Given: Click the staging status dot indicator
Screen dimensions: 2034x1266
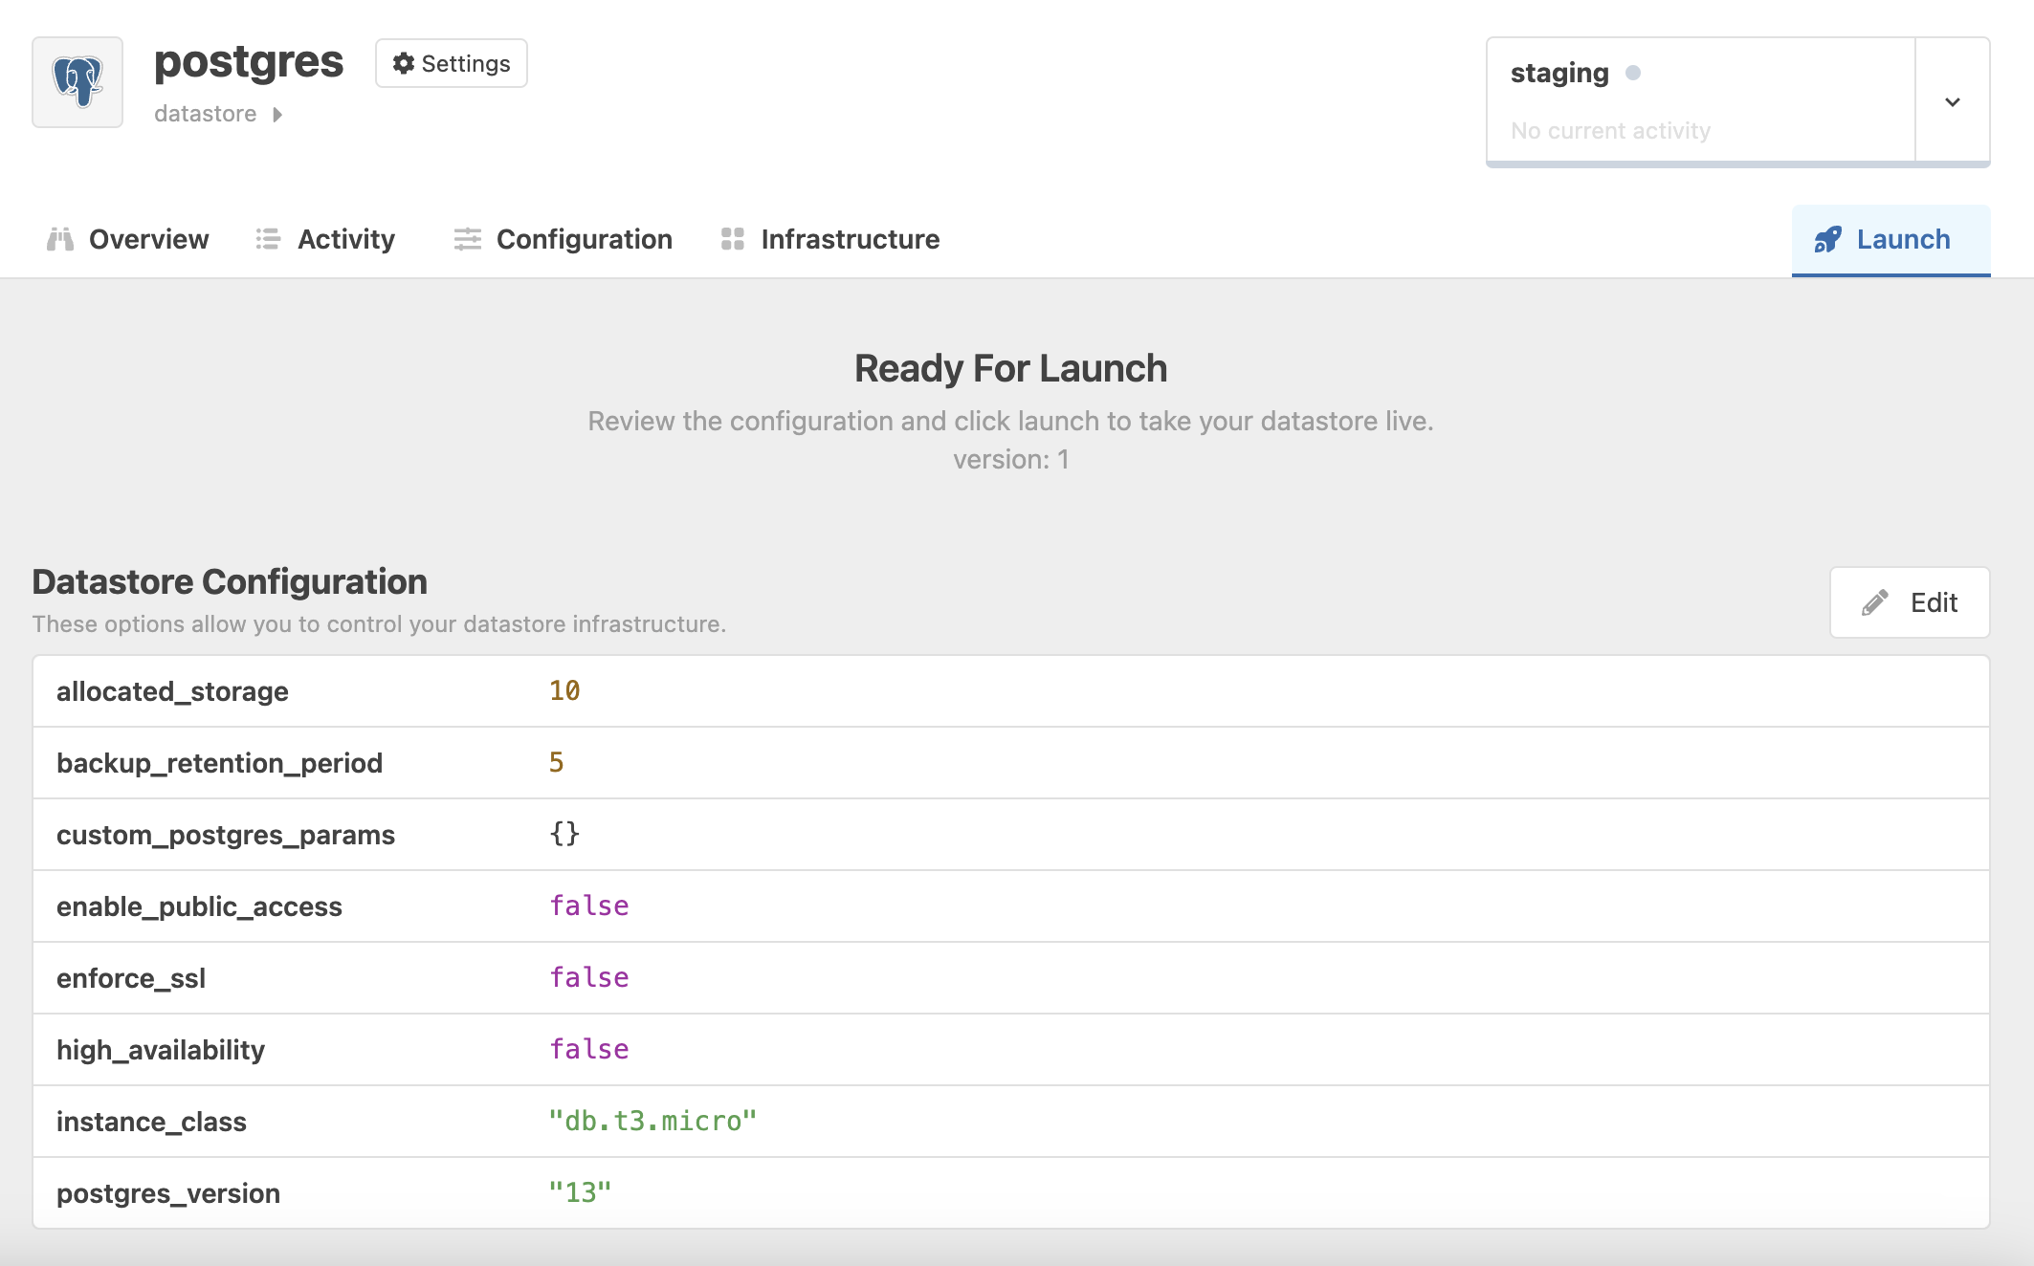Looking at the screenshot, I should pos(1634,72).
